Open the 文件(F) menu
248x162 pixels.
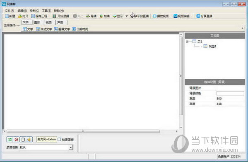coord(10,11)
